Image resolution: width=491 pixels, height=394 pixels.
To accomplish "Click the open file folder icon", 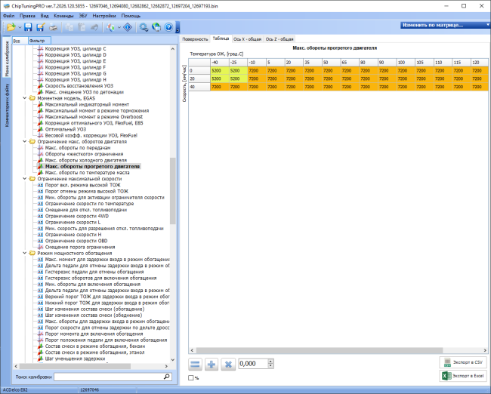I will pos(11,27).
